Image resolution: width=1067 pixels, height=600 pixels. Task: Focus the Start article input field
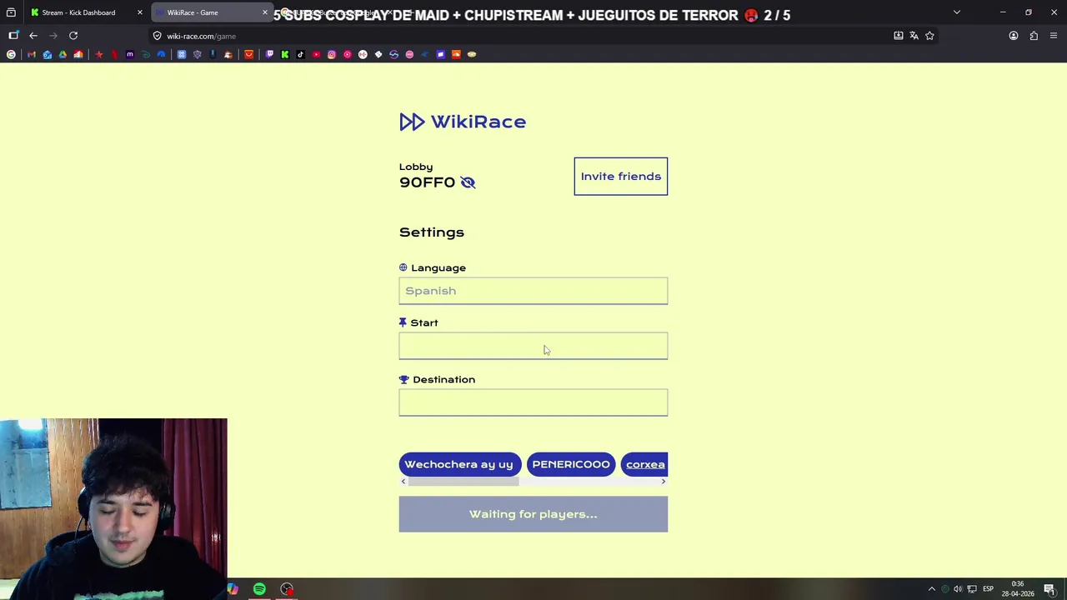(x=533, y=346)
